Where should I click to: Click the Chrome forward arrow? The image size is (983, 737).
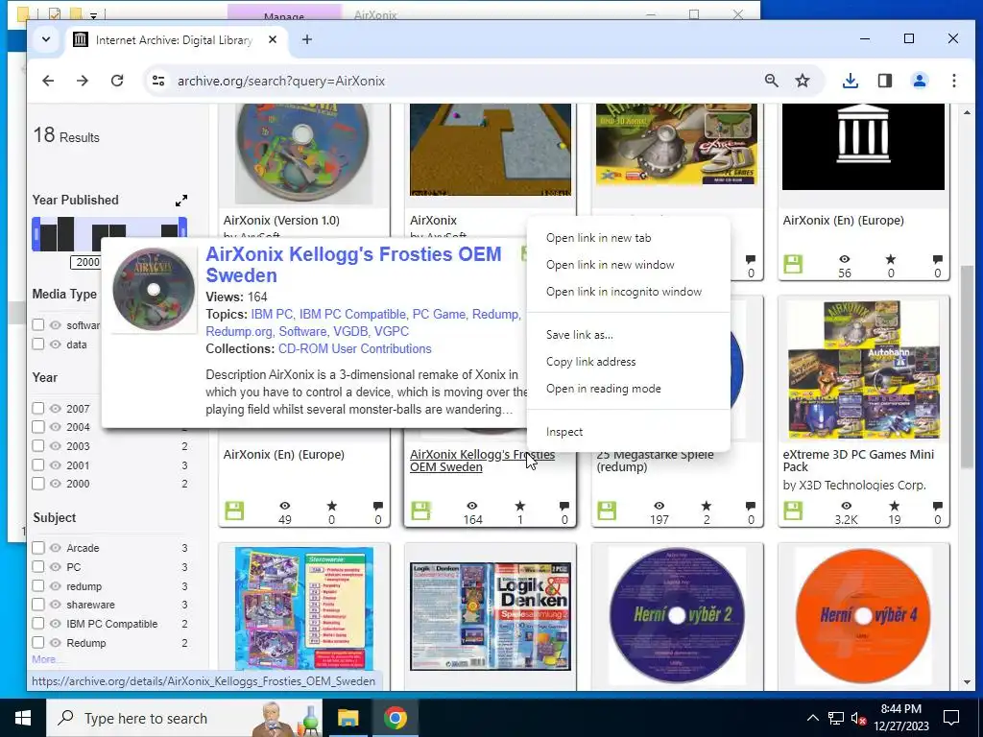coord(83,81)
